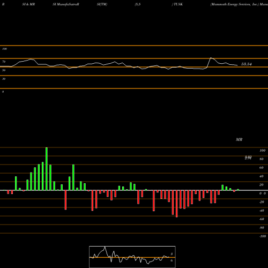The image size is (268, 268).
Task: Click the 'SI MunafaSutraR' header label
Action: pyautogui.click(x=66, y=4)
